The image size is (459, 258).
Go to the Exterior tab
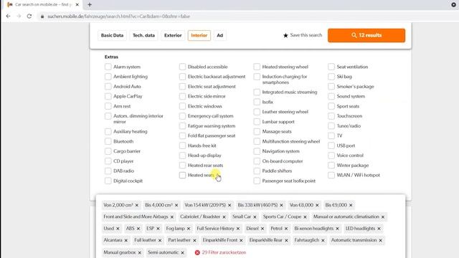click(173, 35)
